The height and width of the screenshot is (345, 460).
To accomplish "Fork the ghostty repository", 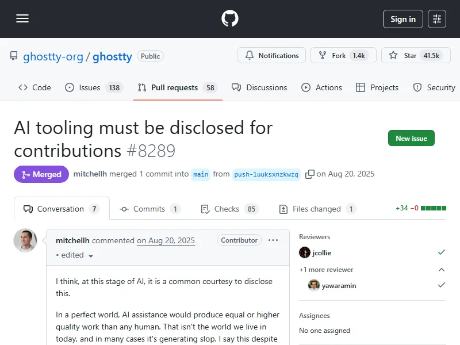I will [x=343, y=56].
